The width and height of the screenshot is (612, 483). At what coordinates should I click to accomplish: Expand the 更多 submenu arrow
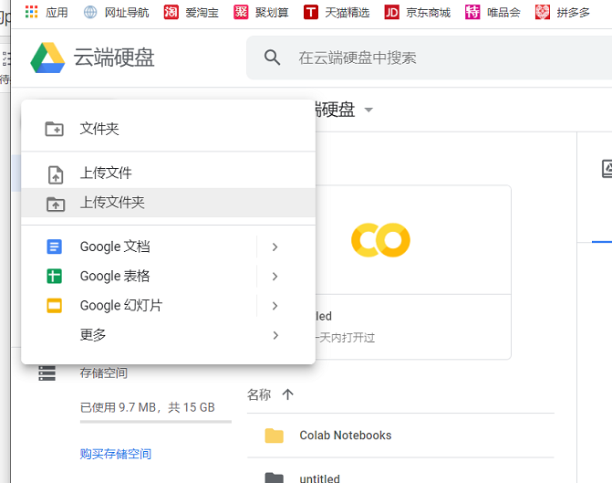275,335
